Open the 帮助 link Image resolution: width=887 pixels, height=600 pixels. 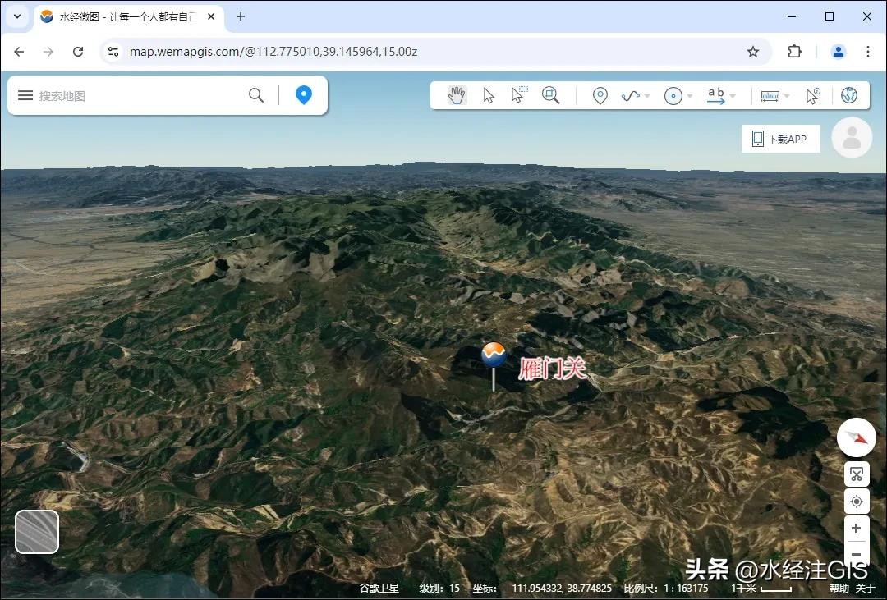pos(839,589)
